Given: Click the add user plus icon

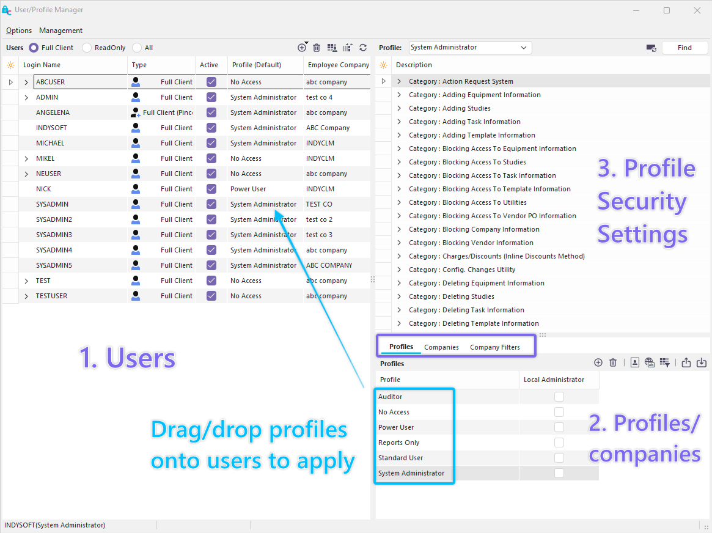Looking at the screenshot, I should tap(302, 48).
